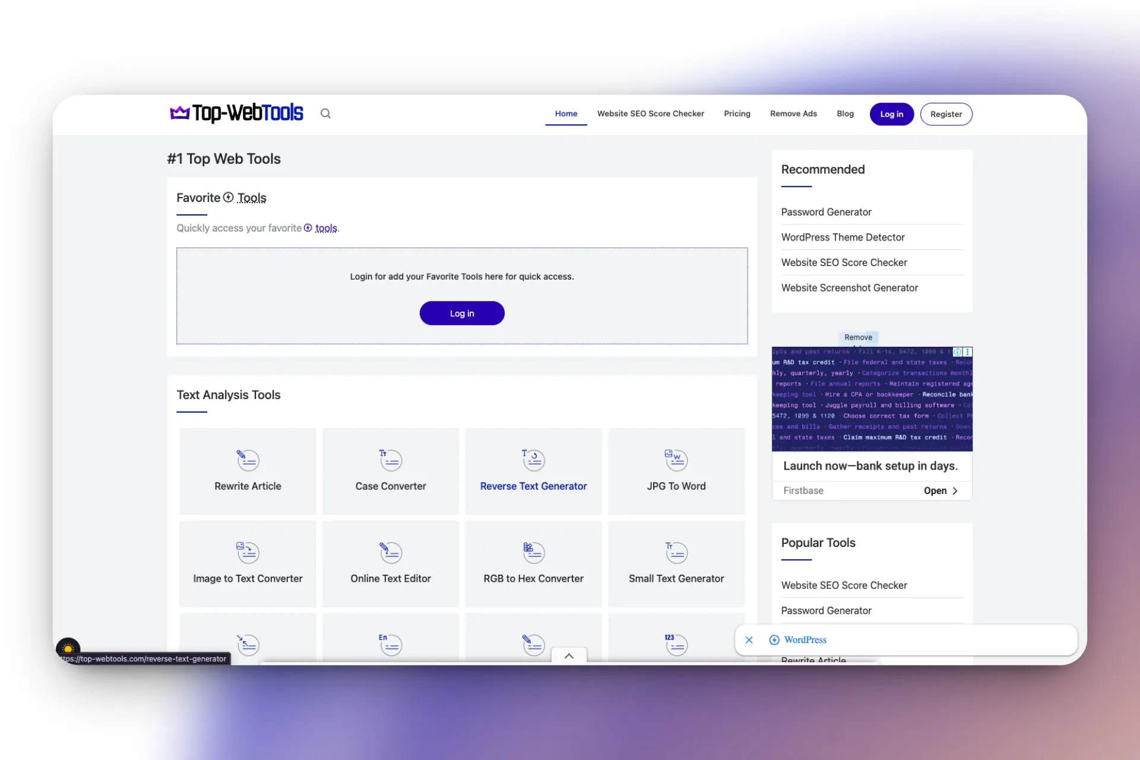The height and width of the screenshot is (760, 1140).
Task: Click the Online Text Editor icon
Action: coord(391,552)
